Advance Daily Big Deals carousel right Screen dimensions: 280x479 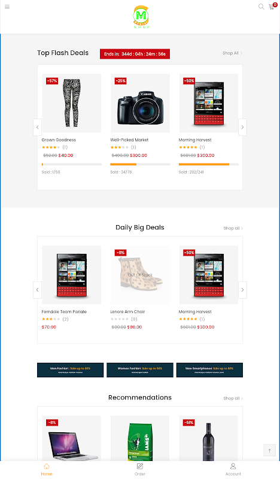(x=242, y=290)
